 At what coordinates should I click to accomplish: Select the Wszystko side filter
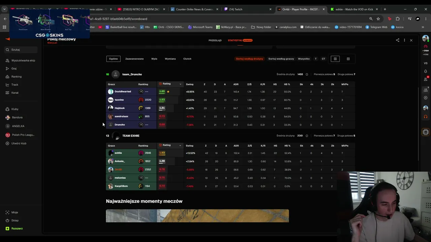tap(304, 59)
